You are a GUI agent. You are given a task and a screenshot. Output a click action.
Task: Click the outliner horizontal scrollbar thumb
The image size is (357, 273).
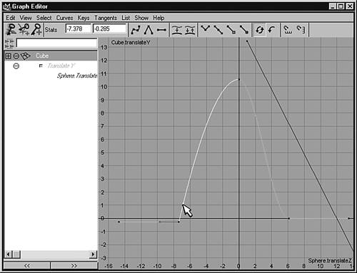click(x=16, y=254)
